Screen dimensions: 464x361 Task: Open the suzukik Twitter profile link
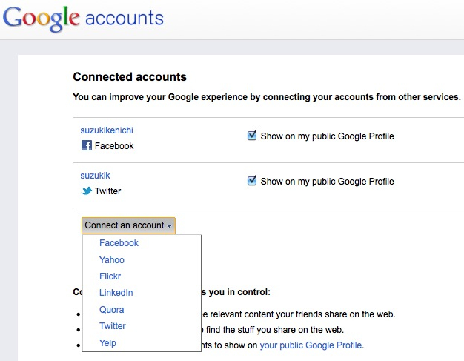click(x=95, y=176)
